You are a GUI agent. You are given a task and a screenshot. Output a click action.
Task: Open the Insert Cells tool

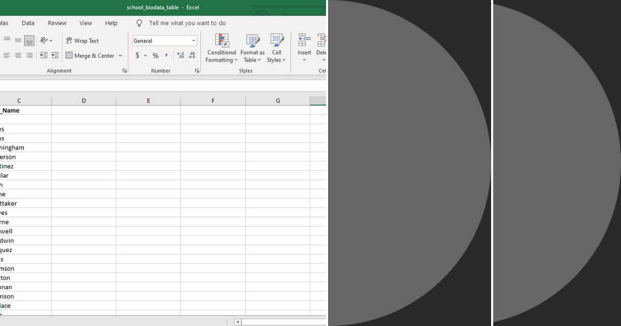(x=304, y=47)
